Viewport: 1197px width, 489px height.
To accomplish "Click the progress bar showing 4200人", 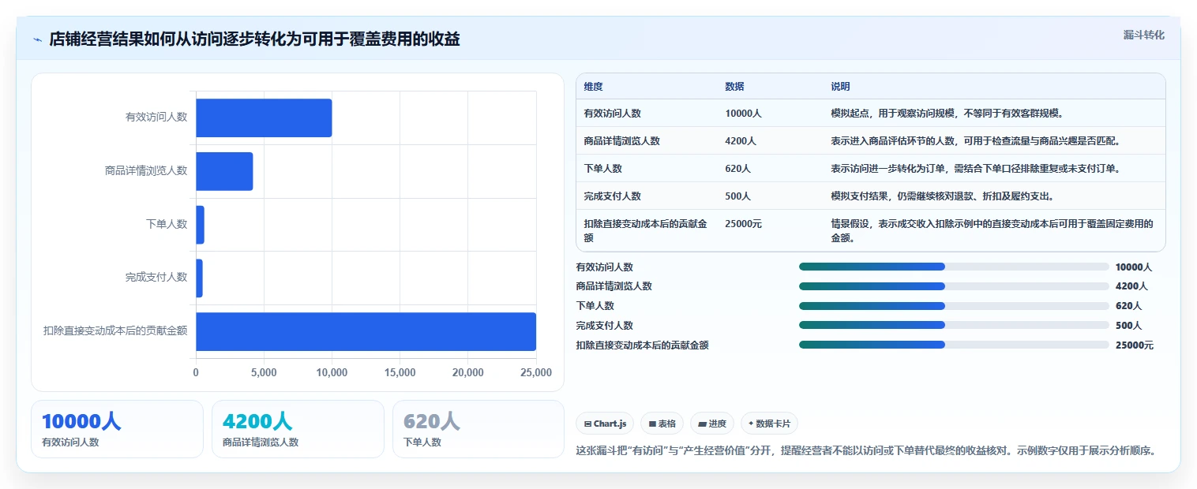I will click(x=954, y=286).
